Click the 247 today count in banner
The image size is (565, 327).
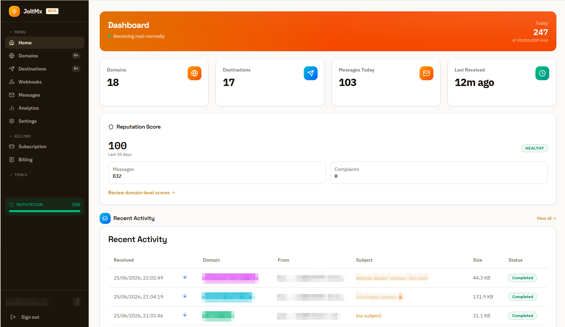point(541,32)
